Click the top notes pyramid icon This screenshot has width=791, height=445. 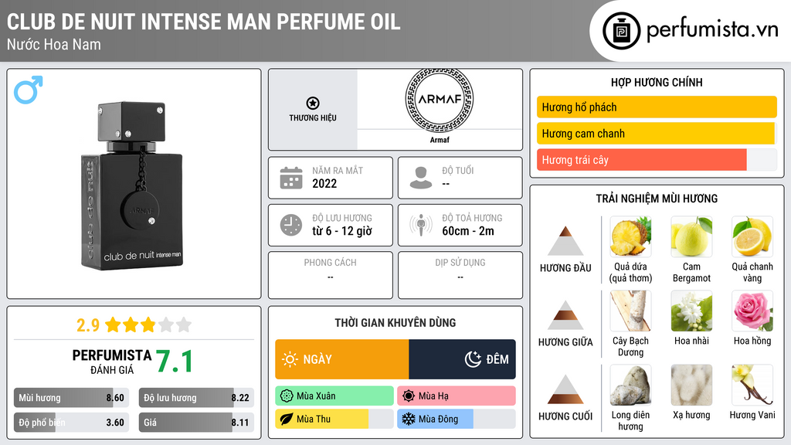point(565,241)
